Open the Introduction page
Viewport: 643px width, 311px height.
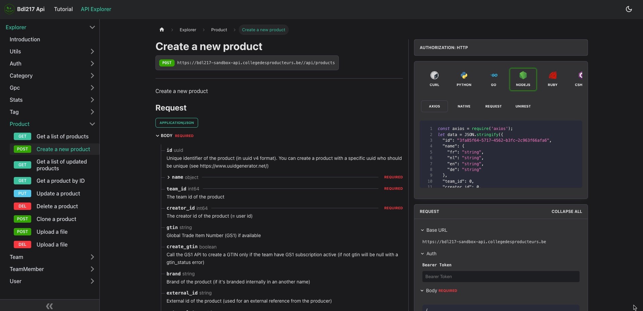click(25, 39)
